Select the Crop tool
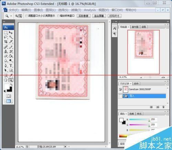Image resolution: width=172 pixels, height=150 pixels. point(6,42)
